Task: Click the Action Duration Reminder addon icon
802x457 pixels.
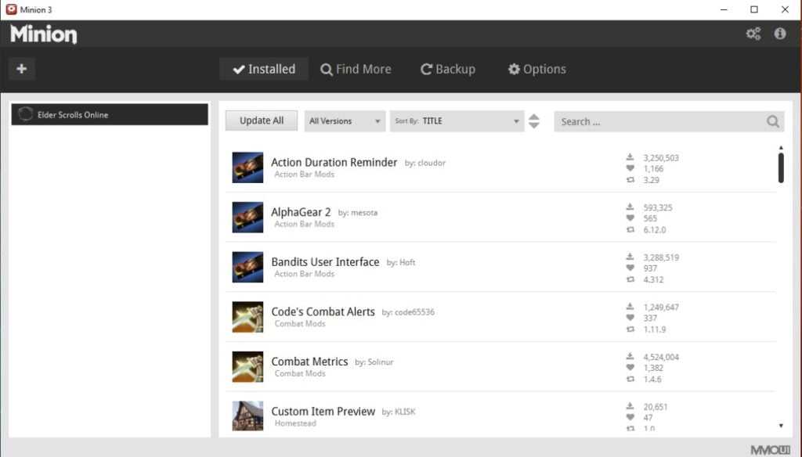Action: [247, 167]
